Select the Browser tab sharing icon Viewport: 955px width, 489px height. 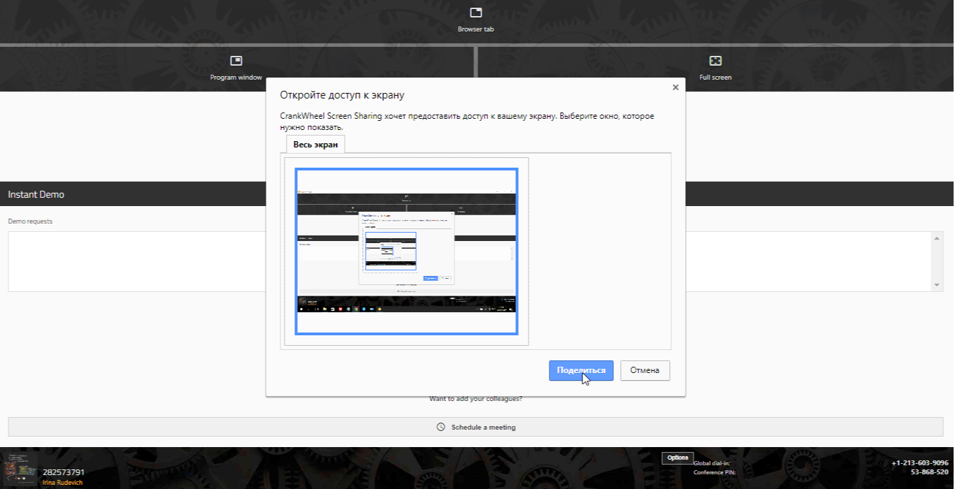476,13
